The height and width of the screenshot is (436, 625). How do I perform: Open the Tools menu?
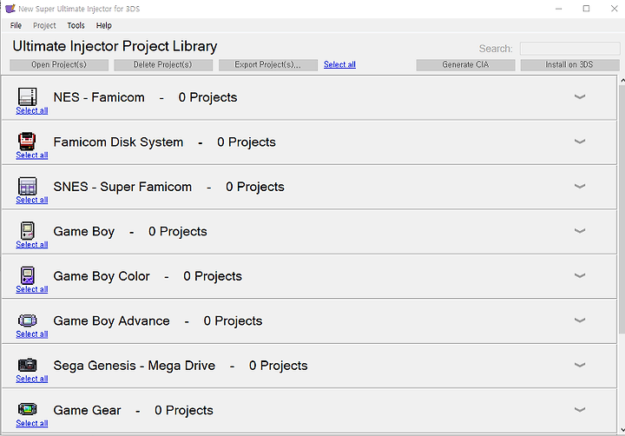[x=76, y=25]
